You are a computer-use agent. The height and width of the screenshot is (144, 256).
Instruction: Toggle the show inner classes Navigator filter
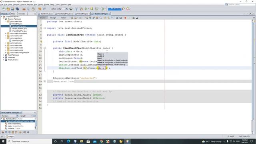coord(16,132)
